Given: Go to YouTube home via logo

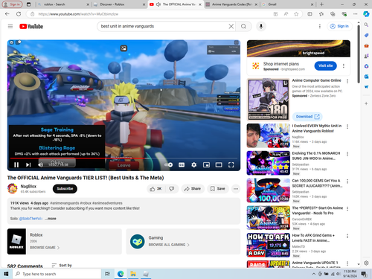Looking at the screenshot, I should [x=31, y=26].
